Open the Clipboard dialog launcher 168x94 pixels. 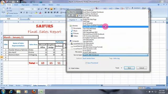(x=18, y=16)
